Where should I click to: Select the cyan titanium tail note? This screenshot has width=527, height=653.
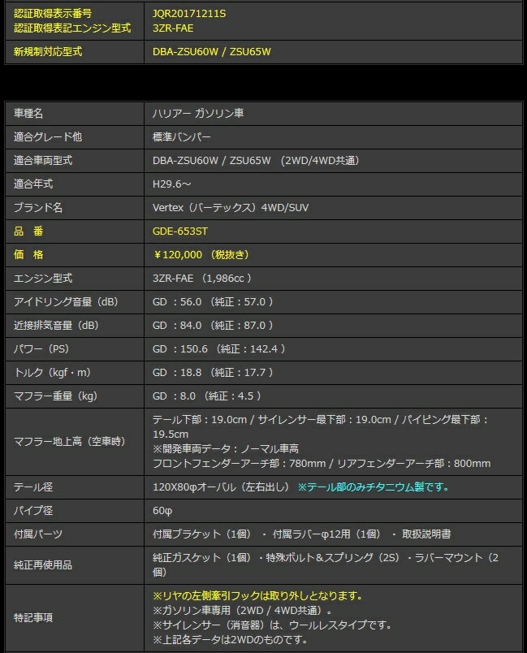click(x=373, y=487)
